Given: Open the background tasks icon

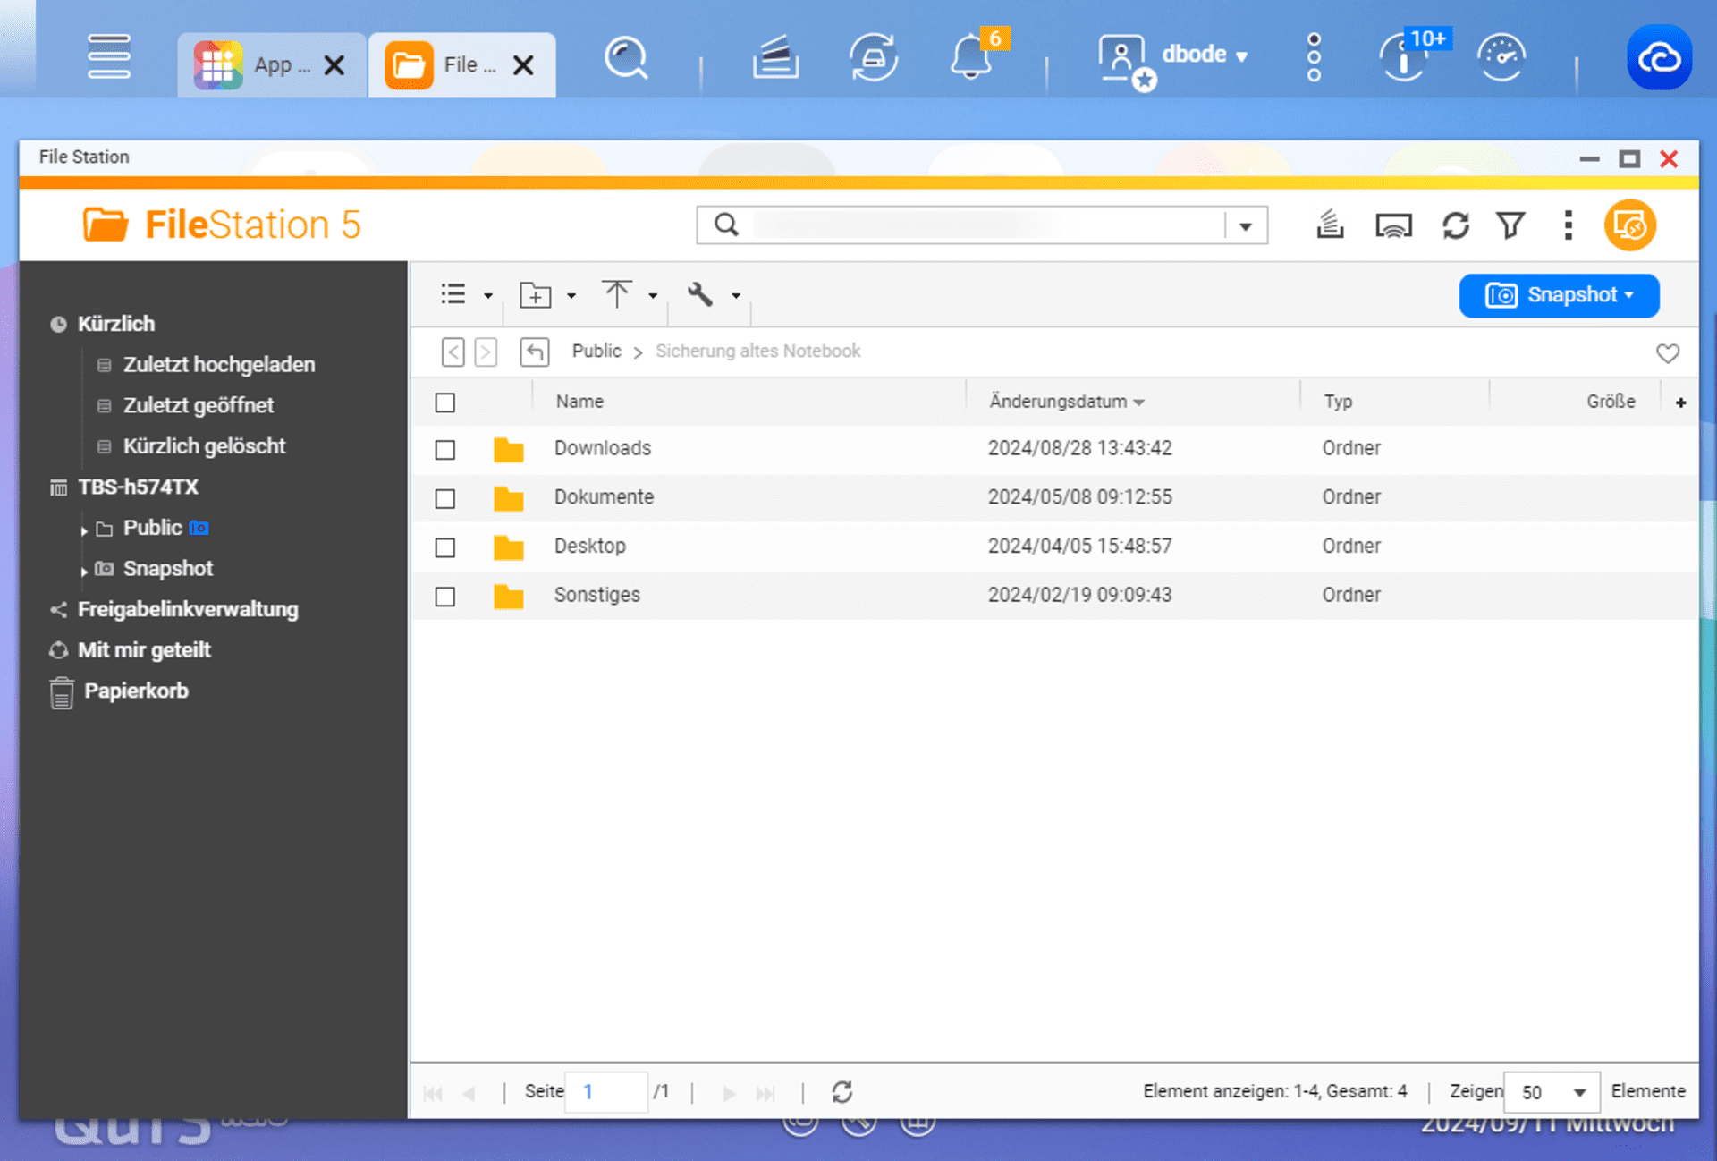Looking at the screenshot, I should tap(775, 58).
